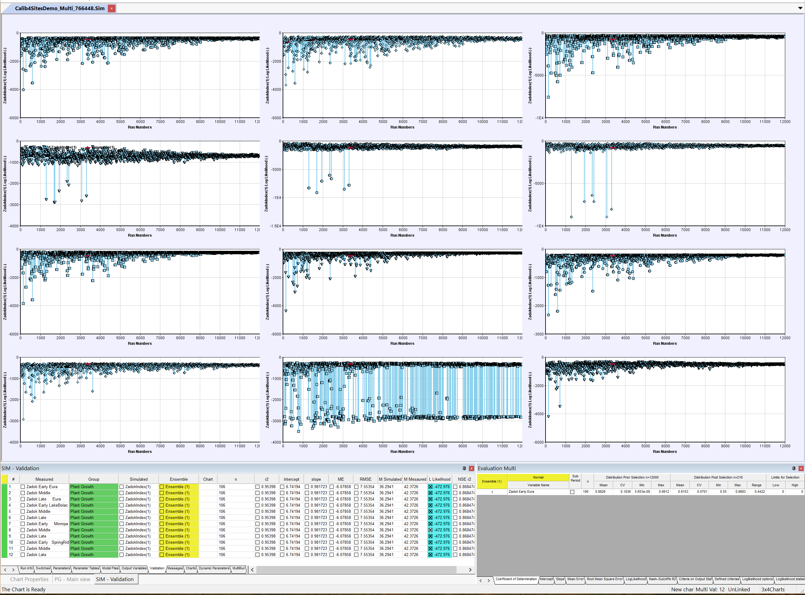
Task: Click the RMSE column header
Action: [365, 479]
